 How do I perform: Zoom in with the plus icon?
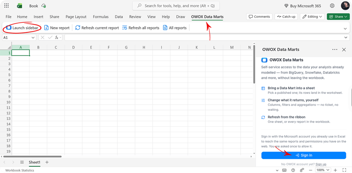click(x=335, y=170)
